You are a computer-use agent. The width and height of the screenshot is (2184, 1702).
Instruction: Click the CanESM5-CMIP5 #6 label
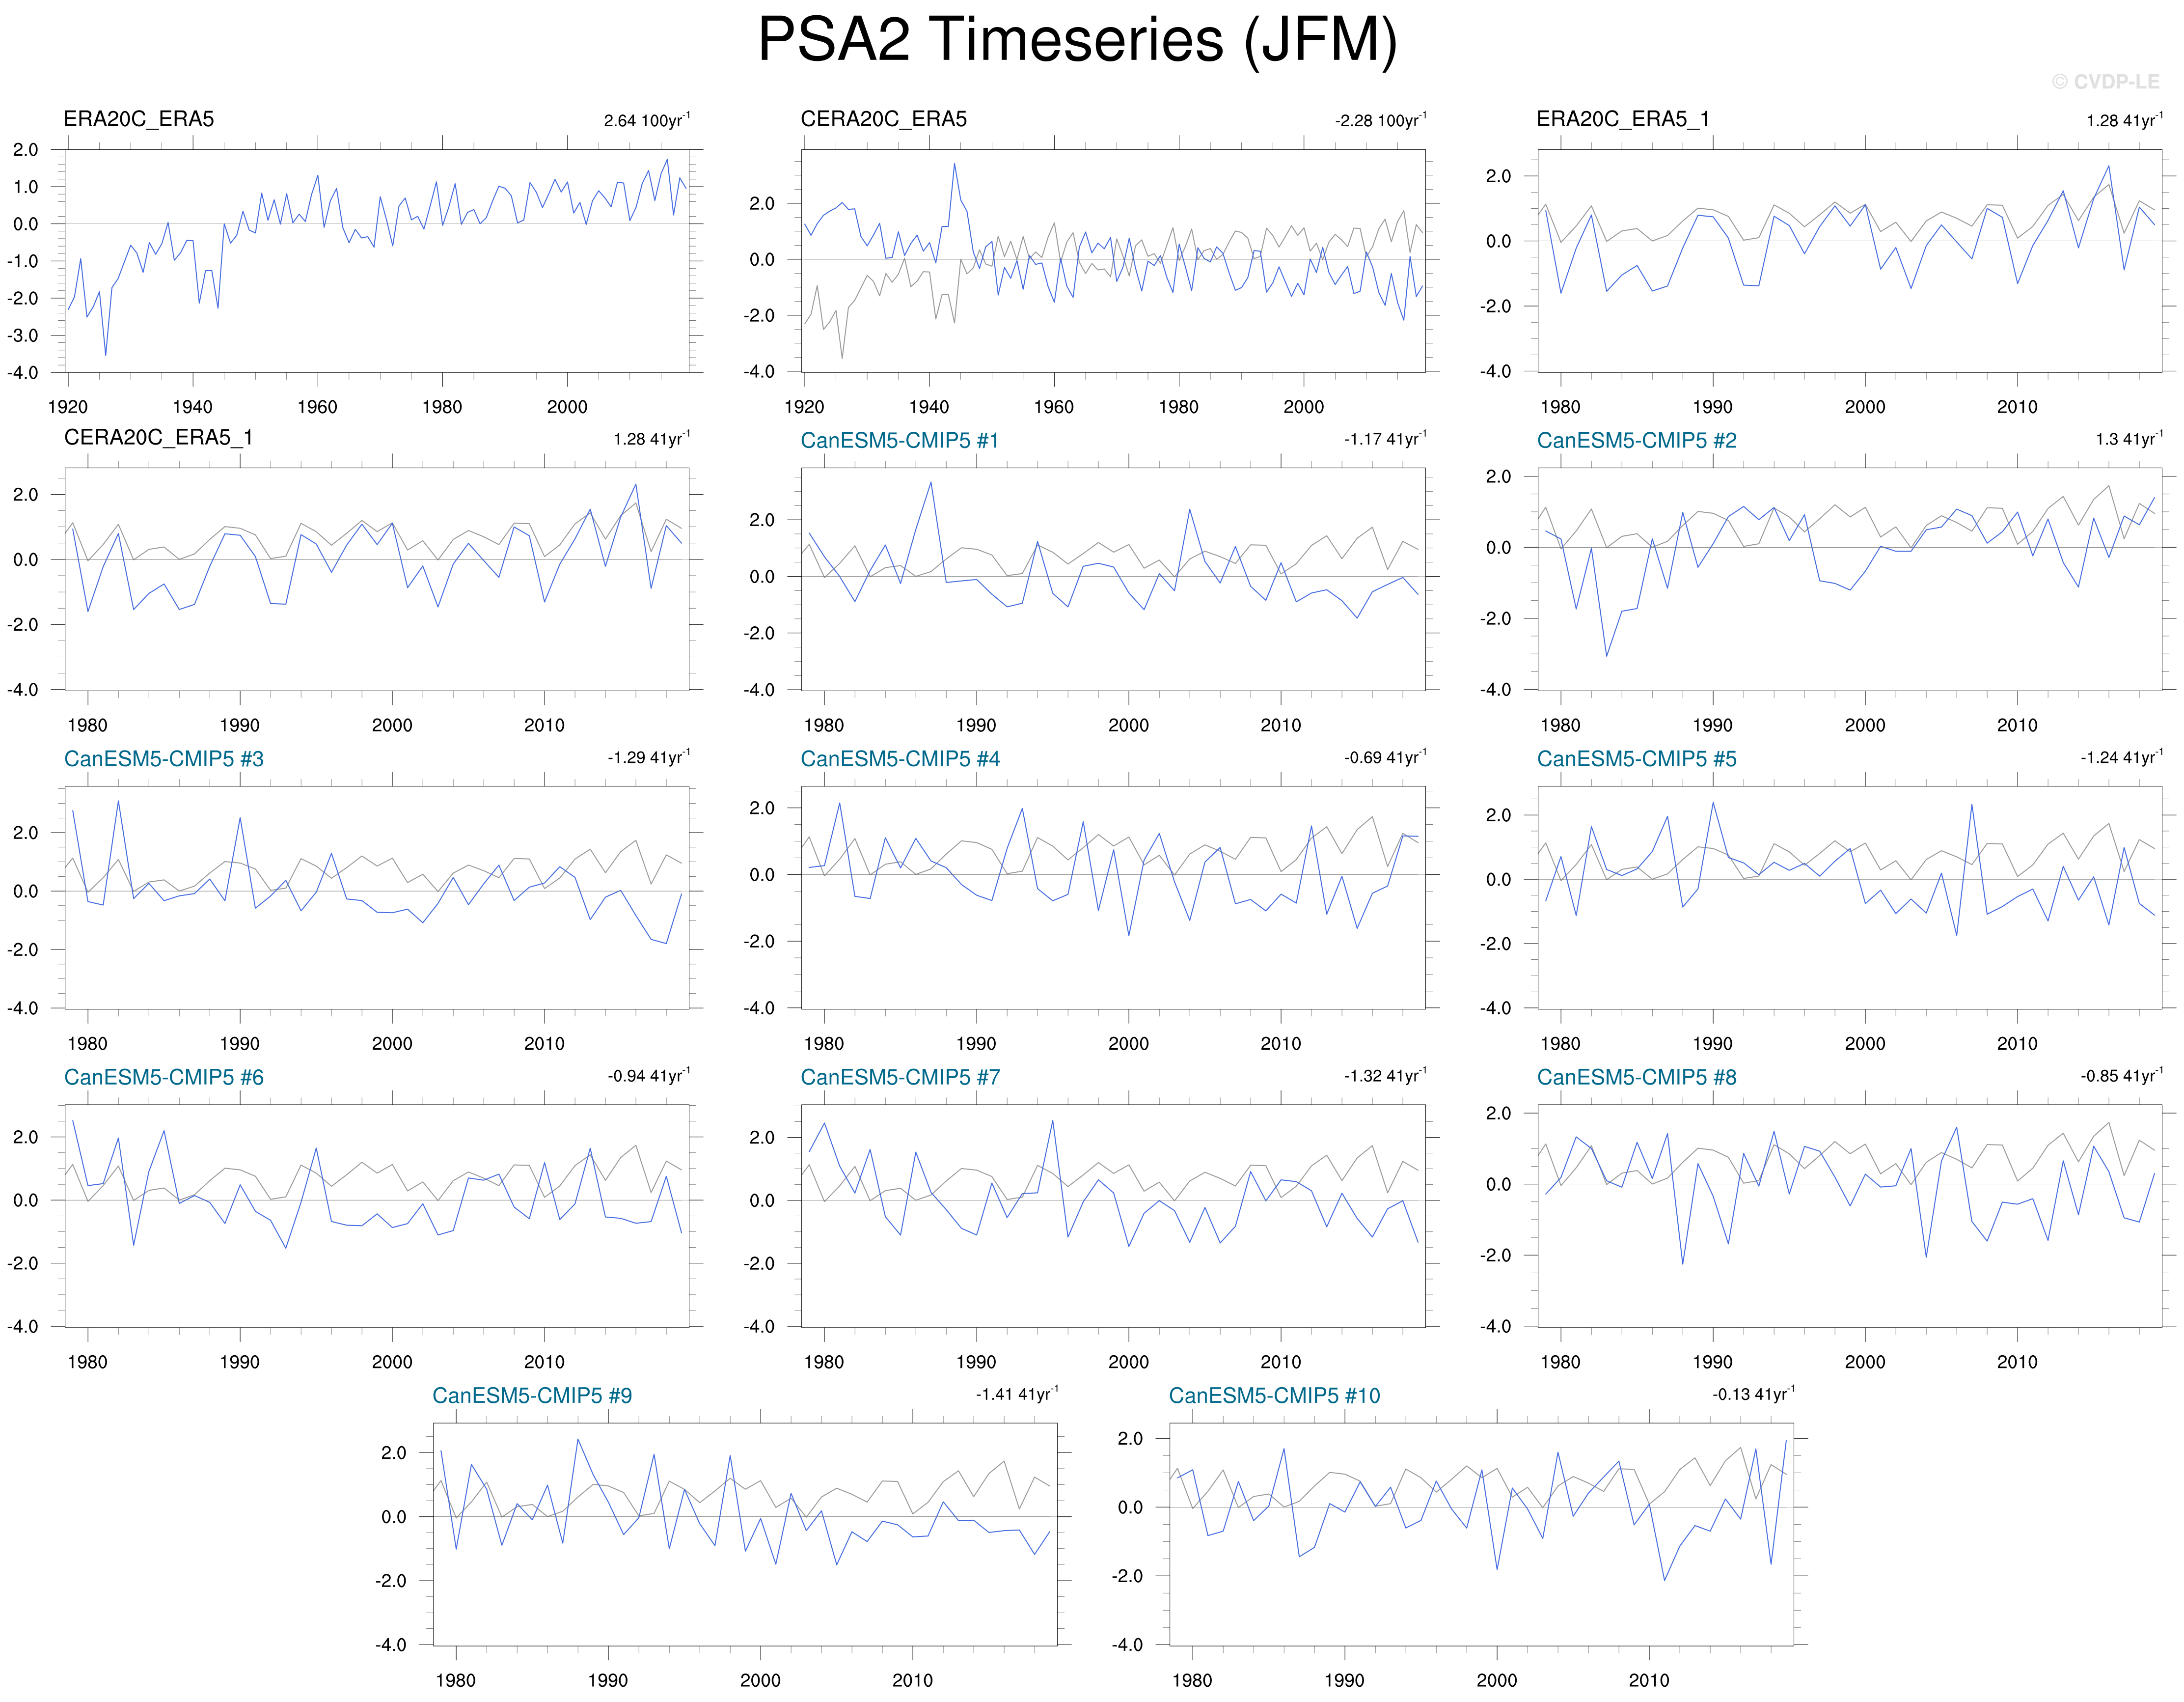(164, 1077)
